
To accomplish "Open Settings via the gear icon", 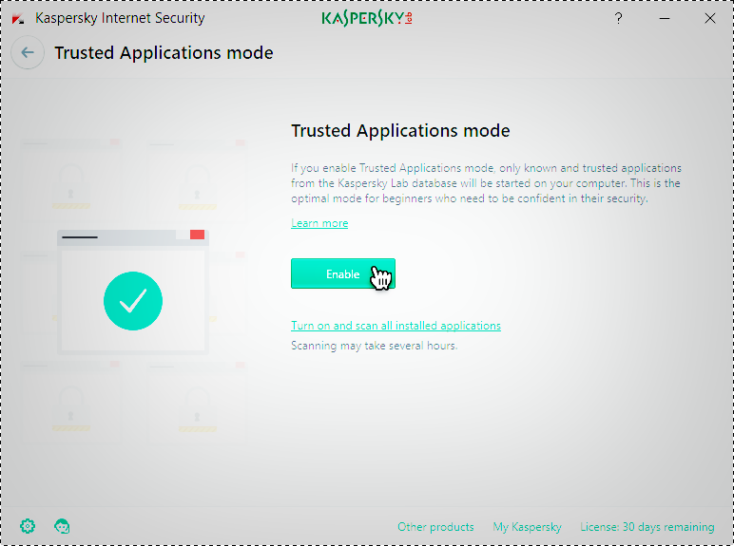I will pos(28,526).
